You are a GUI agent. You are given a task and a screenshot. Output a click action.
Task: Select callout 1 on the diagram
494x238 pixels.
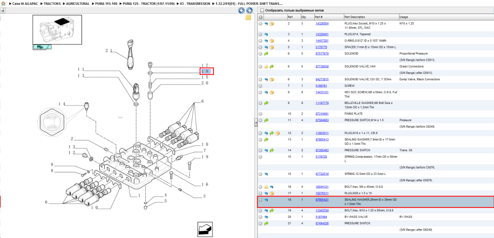[x=139, y=196]
